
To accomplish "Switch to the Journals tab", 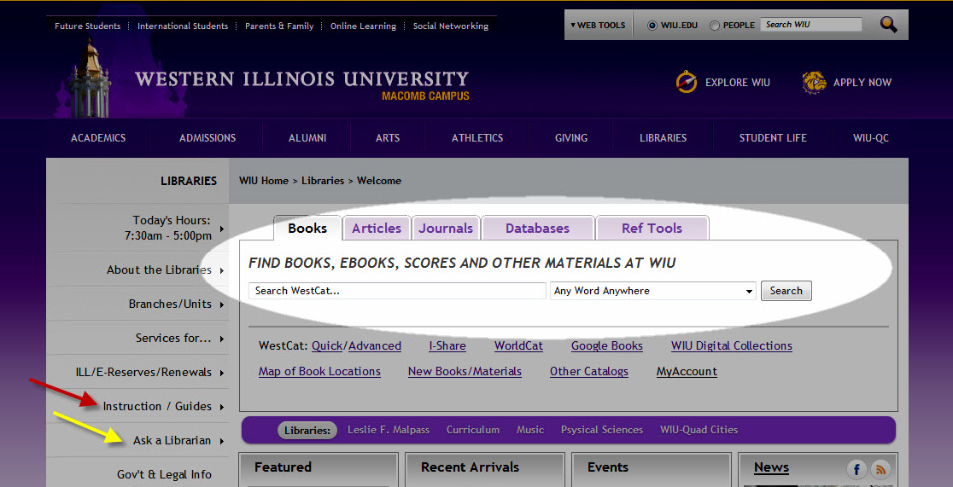I will (x=446, y=229).
